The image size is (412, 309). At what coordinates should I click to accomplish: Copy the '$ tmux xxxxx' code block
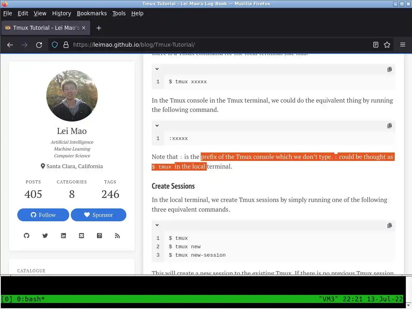tap(389, 69)
